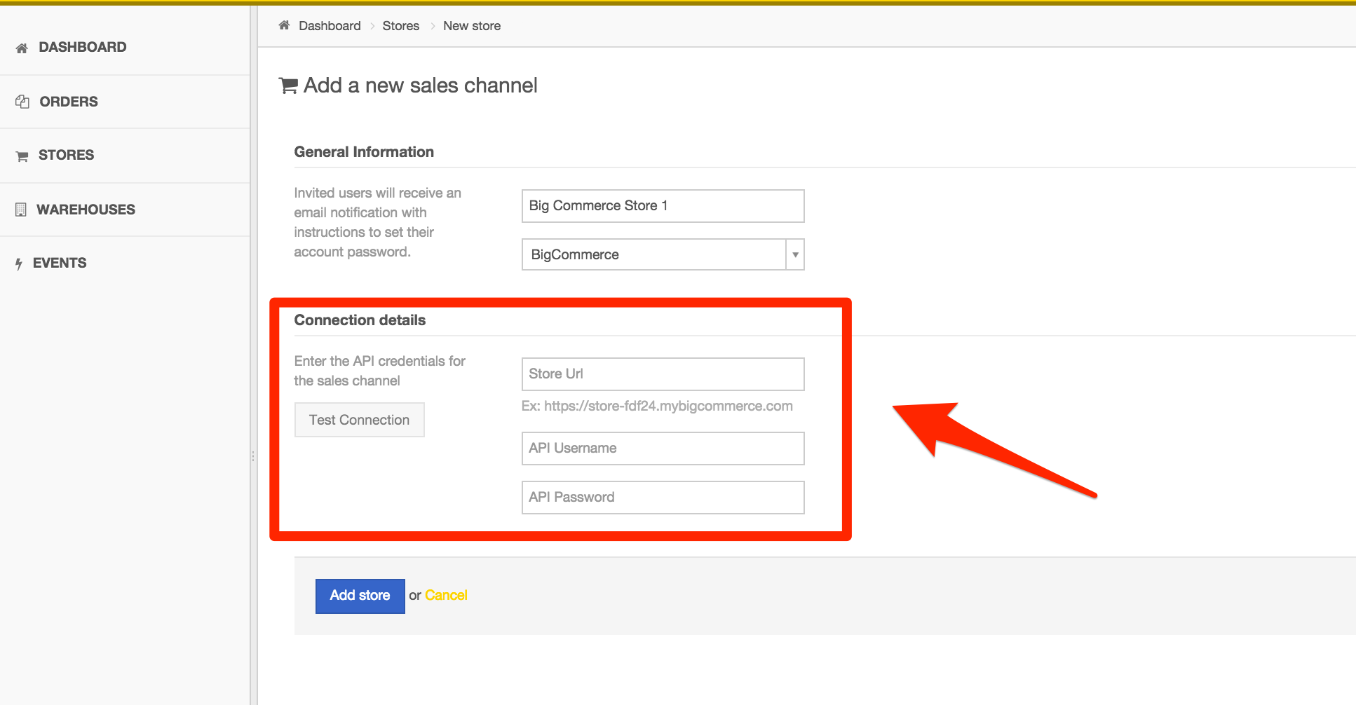The image size is (1356, 705).
Task: Open the BigCommerce platform dropdown
Action: tap(663, 254)
